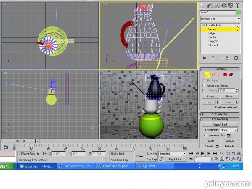Toggle the Set Key mode button
The image size is (252, 189).
tap(152, 159)
